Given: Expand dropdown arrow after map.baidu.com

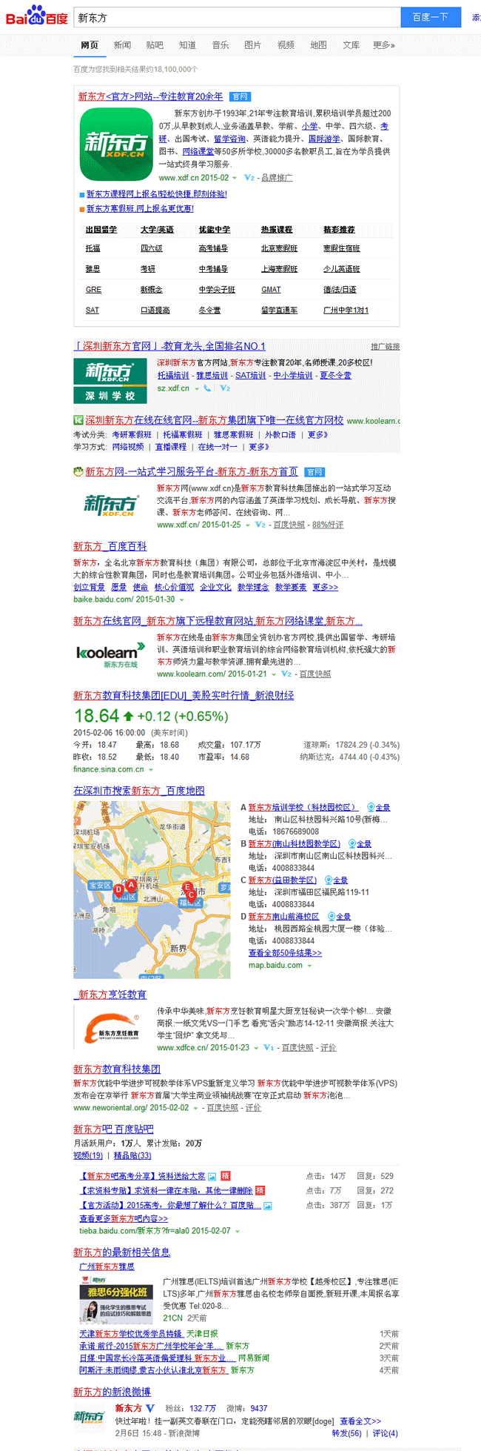Looking at the screenshot, I should (309, 966).
